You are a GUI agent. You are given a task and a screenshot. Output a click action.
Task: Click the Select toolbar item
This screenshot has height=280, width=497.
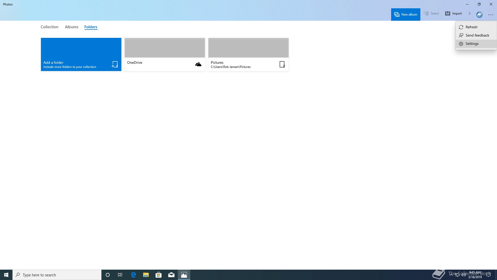click(431, 13)
